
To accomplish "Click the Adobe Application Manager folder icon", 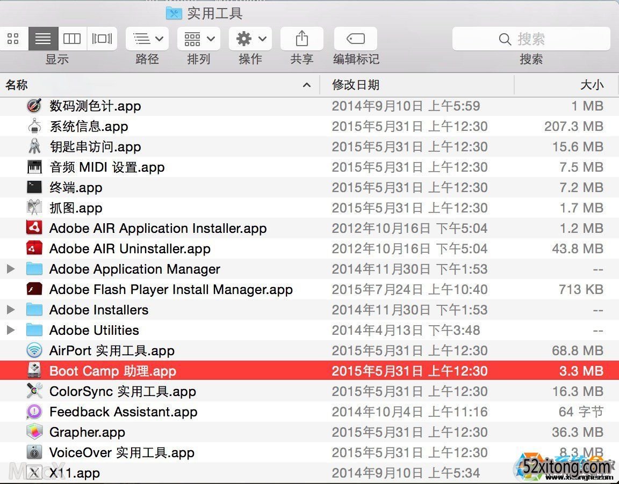I will (x=34, y=269).
